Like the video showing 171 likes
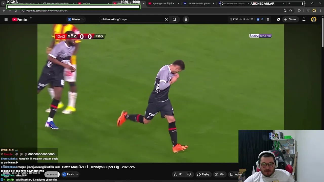 coord(178,174)
